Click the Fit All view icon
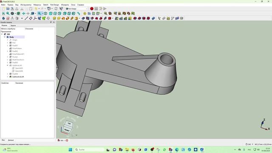This screenshot has width=272, height=153. (3, 13)
